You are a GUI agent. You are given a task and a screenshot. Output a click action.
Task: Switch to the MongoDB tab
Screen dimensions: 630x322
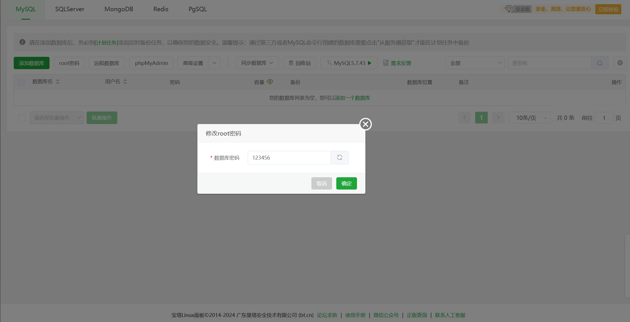(x=119, y=9)
